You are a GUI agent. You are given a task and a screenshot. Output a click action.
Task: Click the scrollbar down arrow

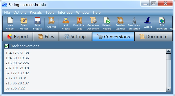point(168,89)
